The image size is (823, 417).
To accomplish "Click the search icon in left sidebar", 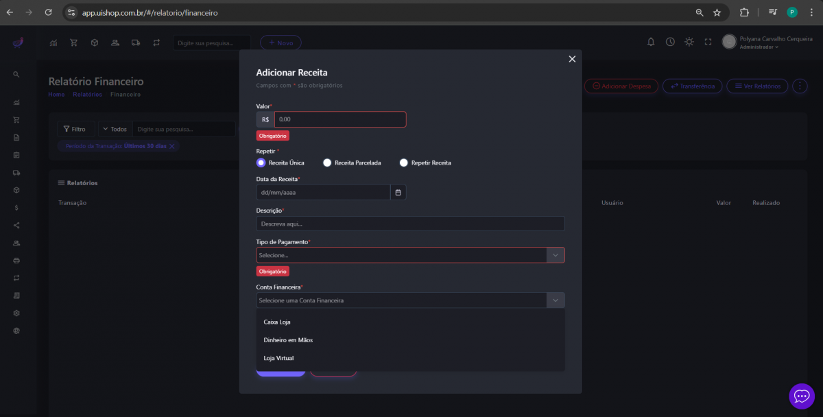I will click(16, 74).
